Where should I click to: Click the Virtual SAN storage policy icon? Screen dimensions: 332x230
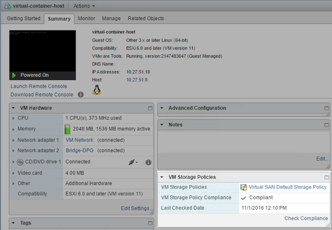click(244, 187)
